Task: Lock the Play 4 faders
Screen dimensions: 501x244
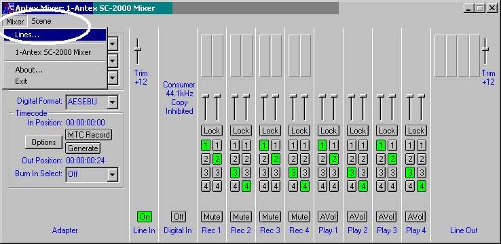Action: (416, 130)
